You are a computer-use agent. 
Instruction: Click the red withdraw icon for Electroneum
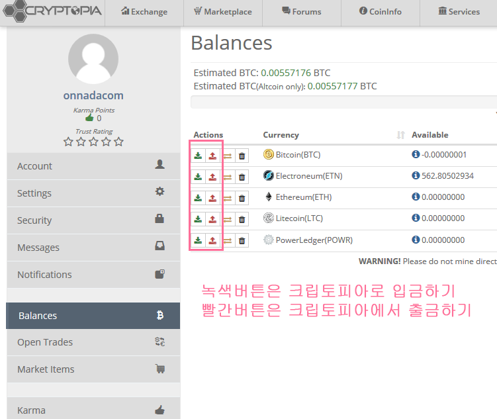(x=212, y=177)
